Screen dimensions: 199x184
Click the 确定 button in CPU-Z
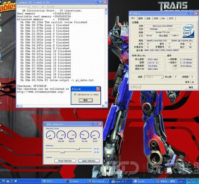click(191, 87)
